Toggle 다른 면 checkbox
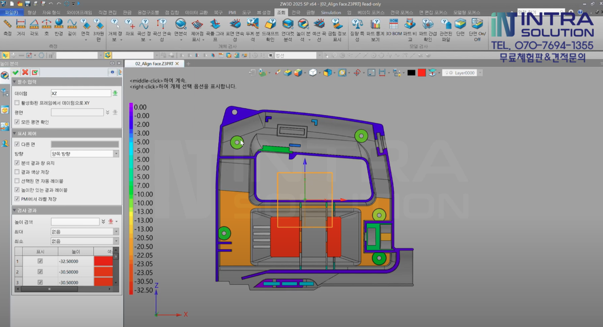 point(17,144)
